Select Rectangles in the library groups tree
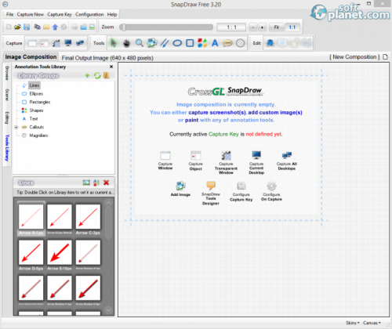Image resolution: width=392 pixels, height=329 pixels. [40, 102]
